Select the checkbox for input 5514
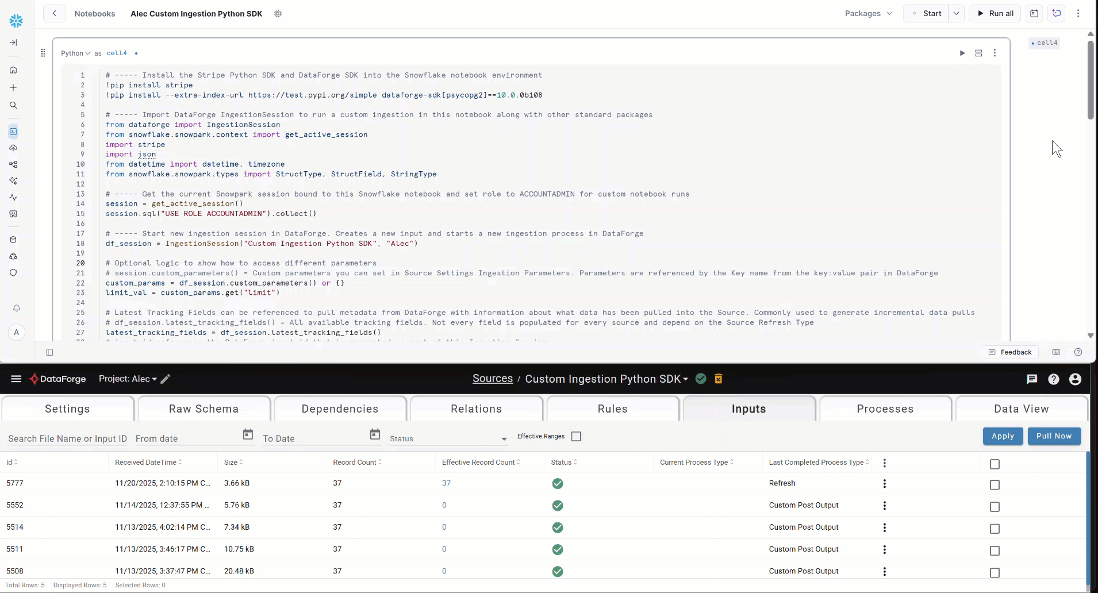Image resolution: width=1098 pixels, height=593 pixels. pos(995,529)
